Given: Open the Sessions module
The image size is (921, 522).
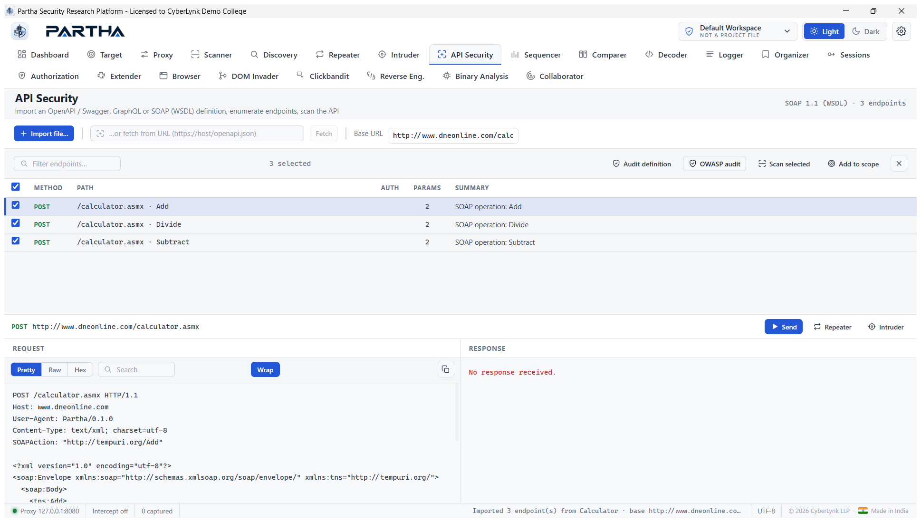Looking at the screenshot, I should 848,55.
